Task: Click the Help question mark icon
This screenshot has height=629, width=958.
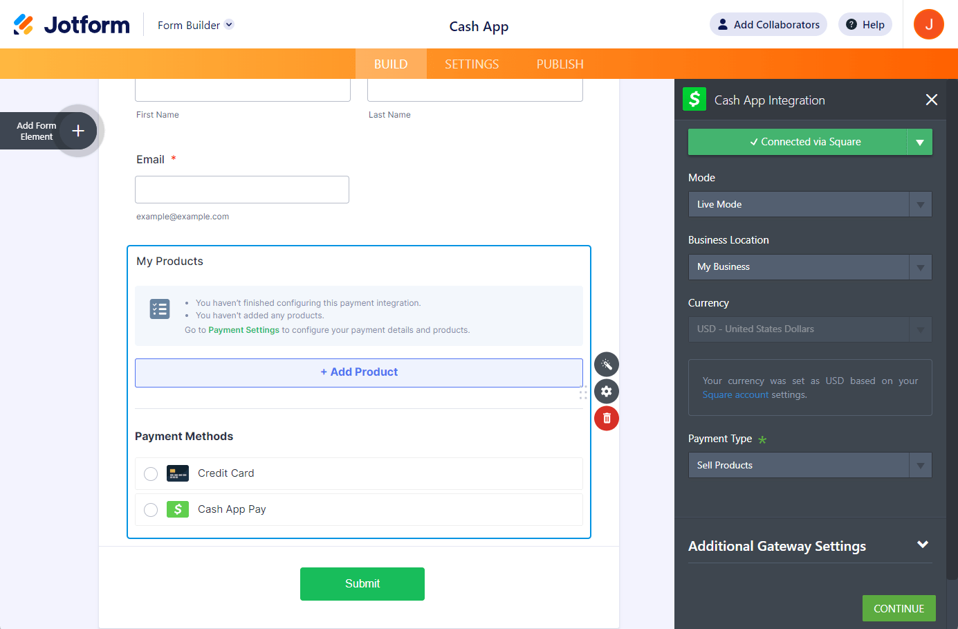Action: point(851,24)
